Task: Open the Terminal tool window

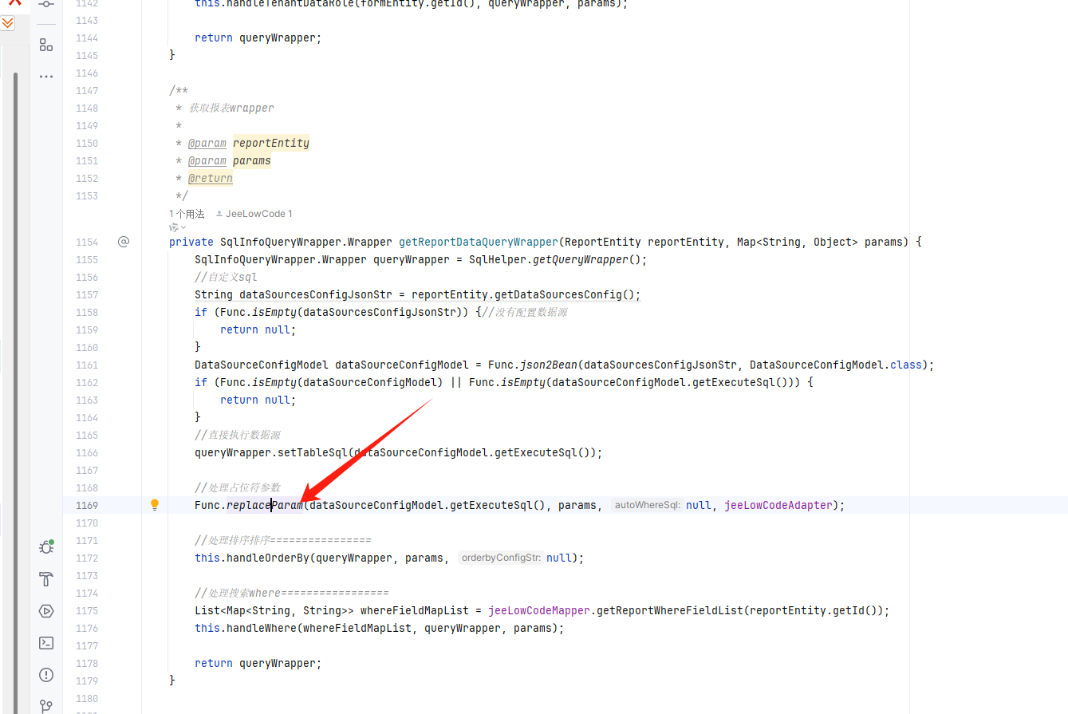Action: pyautogui.click(x=46, y=643)
